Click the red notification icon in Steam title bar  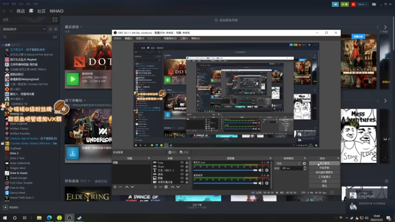(353, 4)
